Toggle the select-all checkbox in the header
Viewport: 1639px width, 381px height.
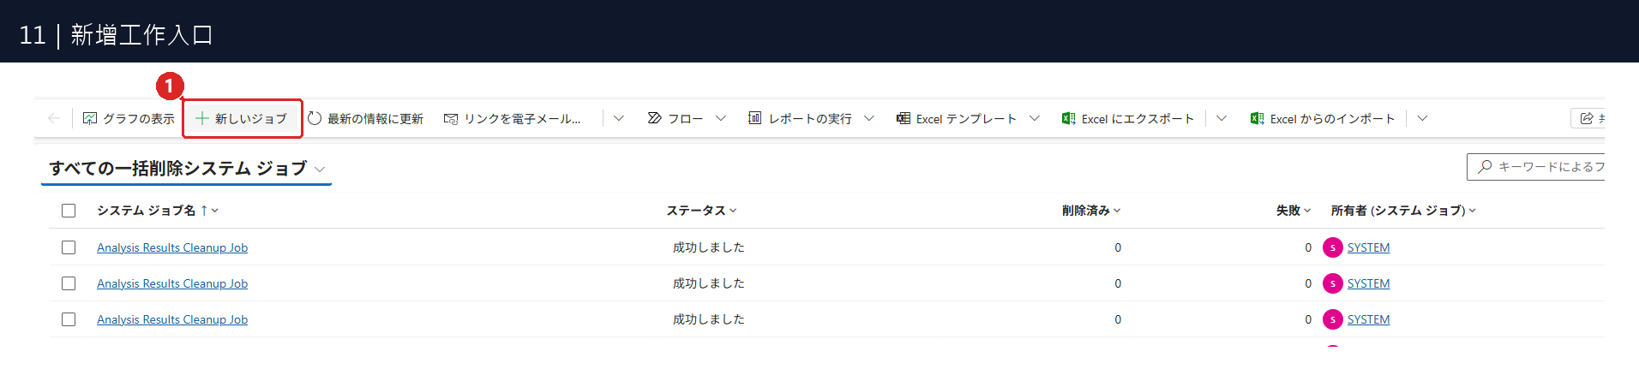pyautogui.click(x=69, y=211)
